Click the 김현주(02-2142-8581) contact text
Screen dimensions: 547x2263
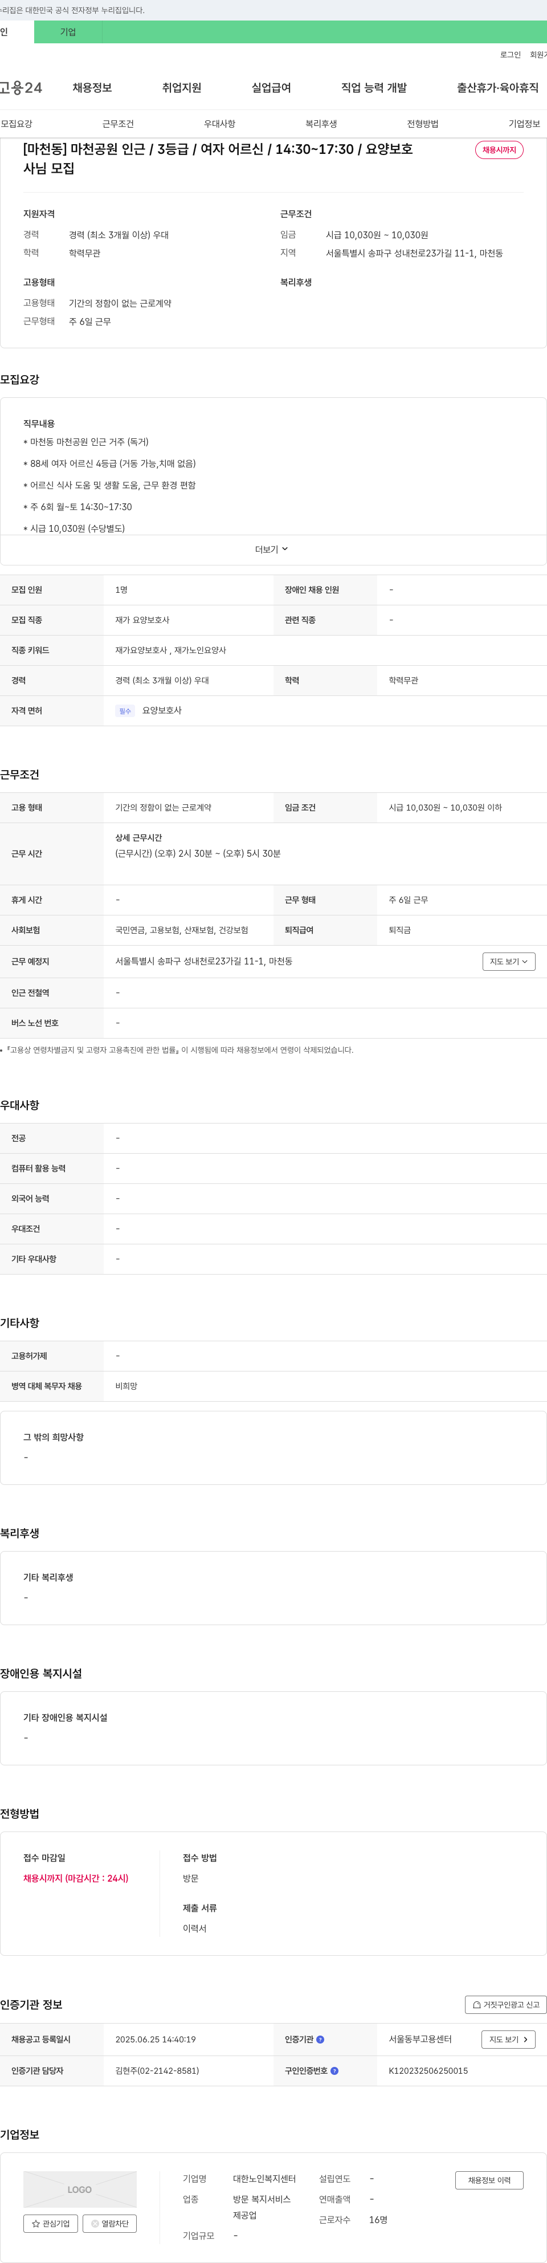[x=157, y=2070]
